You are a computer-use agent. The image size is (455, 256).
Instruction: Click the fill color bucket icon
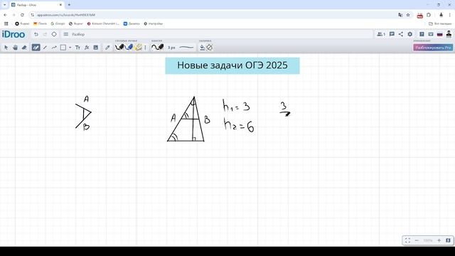pos(202,48)
